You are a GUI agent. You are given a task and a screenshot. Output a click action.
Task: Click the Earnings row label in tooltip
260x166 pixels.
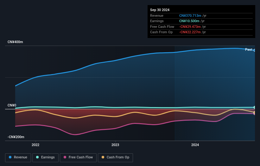(x=157, y=21)
